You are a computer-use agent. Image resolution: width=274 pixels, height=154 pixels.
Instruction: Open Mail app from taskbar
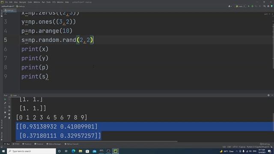(x=94, y=151)
